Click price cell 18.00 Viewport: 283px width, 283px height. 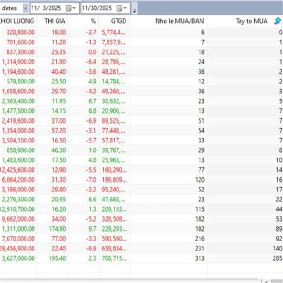58,33
